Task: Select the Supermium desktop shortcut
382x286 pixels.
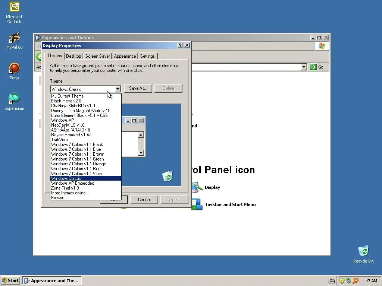Action: [x=14, y=101]
